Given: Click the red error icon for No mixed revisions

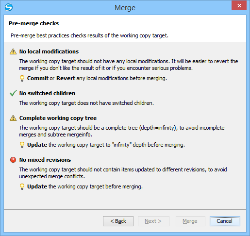Looking at the screenshot, I should (x=13, y=160).
